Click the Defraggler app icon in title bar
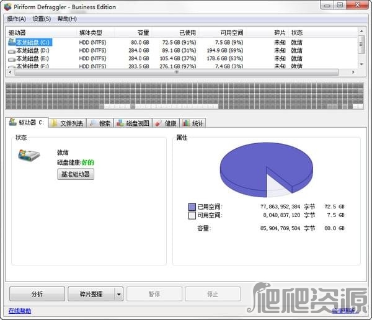 pos(7,7)
